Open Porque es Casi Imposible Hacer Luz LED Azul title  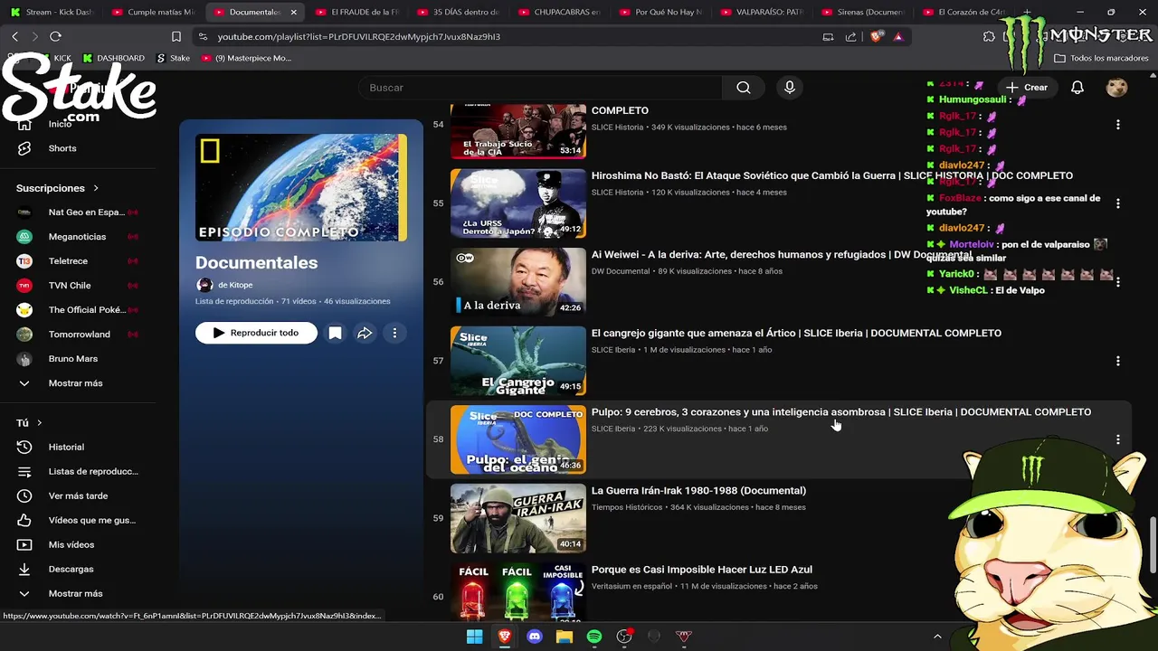(702, 570)
